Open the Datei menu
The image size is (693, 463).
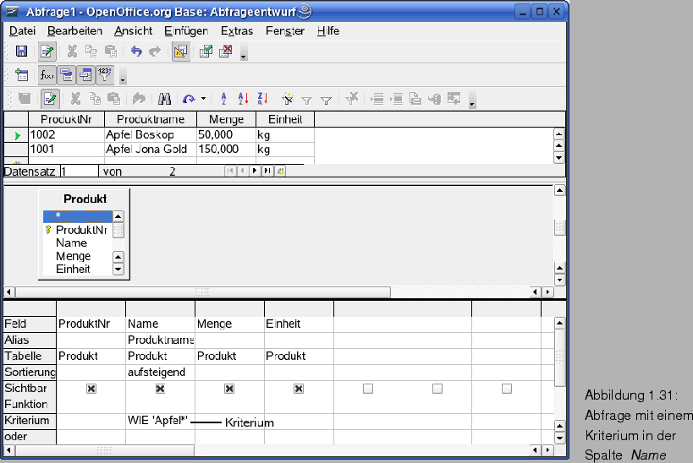tap(22, 30)
